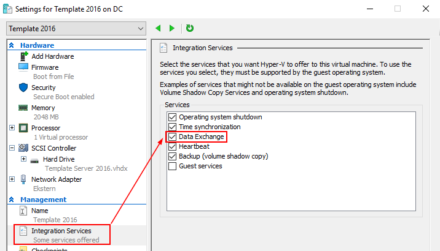Click the Network Adapter icon

pyautogui.click(x=25, y=179)
